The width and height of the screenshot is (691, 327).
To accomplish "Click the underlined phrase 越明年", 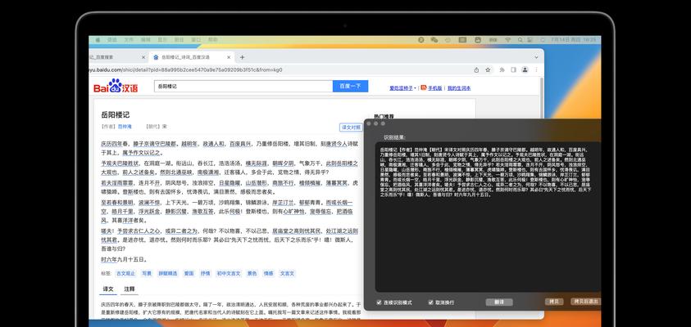I will 189,144.
